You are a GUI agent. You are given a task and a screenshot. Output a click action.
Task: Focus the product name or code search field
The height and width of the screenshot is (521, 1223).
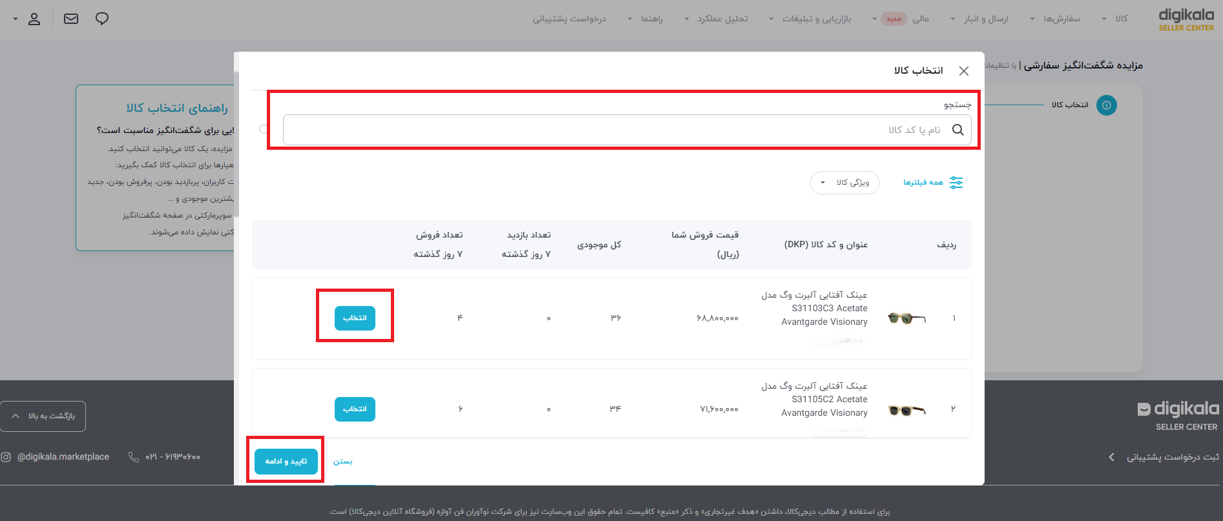(627, 130)
